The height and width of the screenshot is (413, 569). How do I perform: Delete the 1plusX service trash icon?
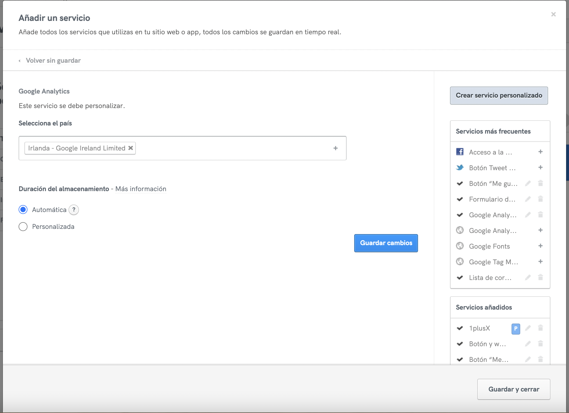[x=540, y=328]
